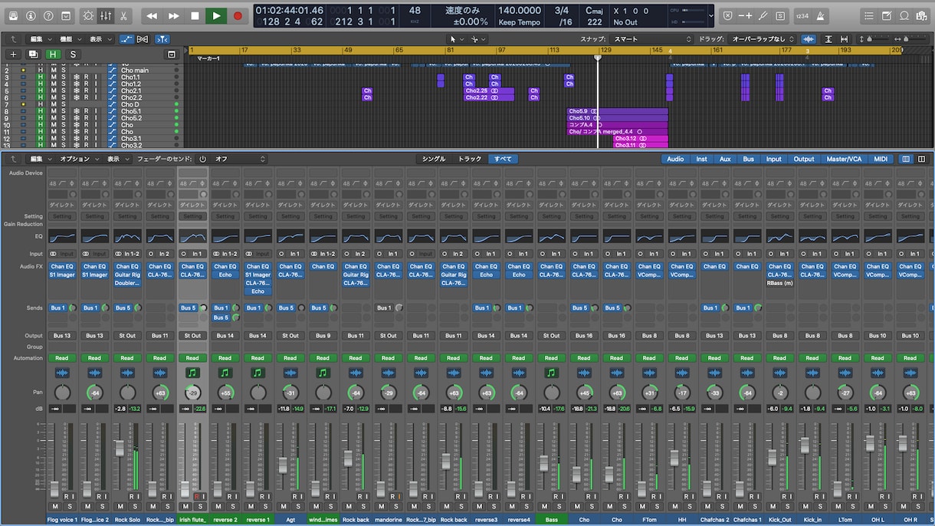Open the media Browsers icon

922,15
